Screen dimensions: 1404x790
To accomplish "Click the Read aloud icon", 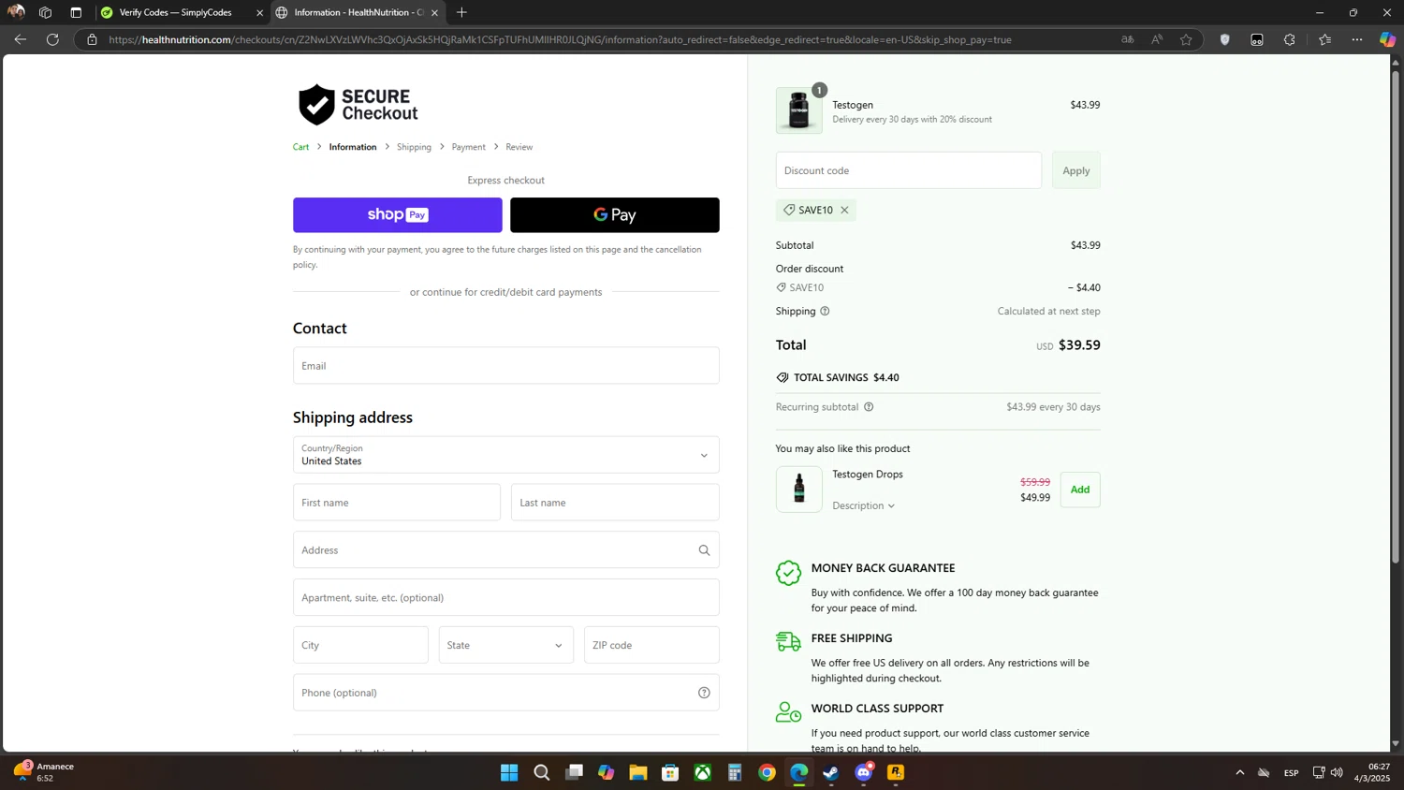I will point(1158,39).
